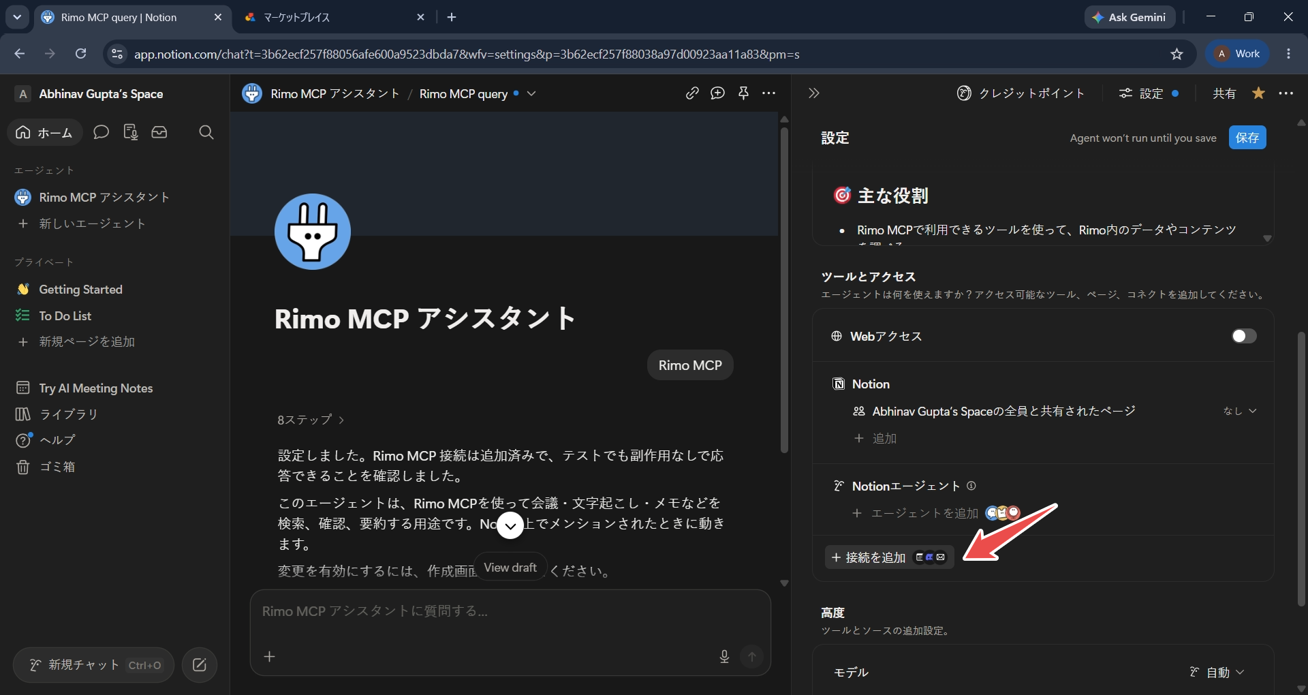Toggle the favorite star in panel header
This screenshot has width=1308, height=695.
coord(1258,93)
